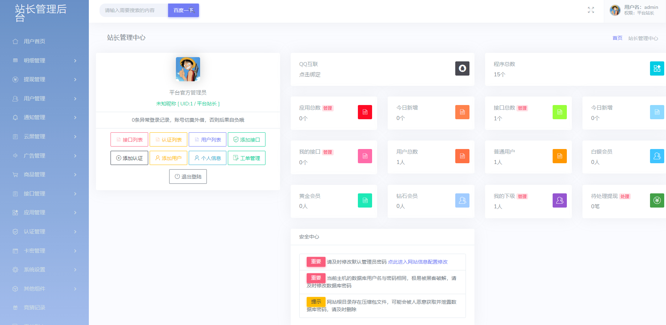Expand the 明细管理 sidebar menu
This screenshot has width=666, height=325.
click(44, 61)
